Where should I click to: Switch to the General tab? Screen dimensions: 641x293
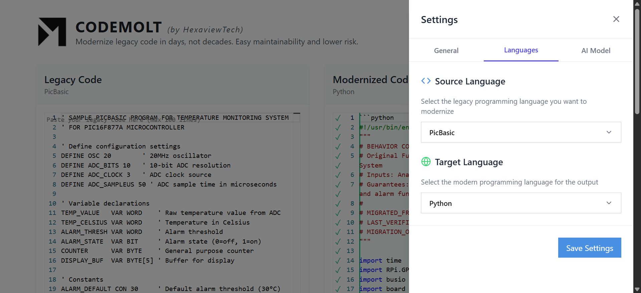point(446,51)
